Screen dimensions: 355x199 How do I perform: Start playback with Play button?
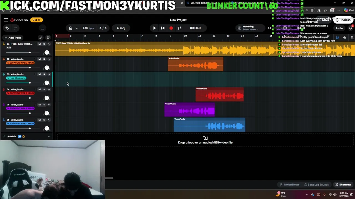[x=154, y=28]
